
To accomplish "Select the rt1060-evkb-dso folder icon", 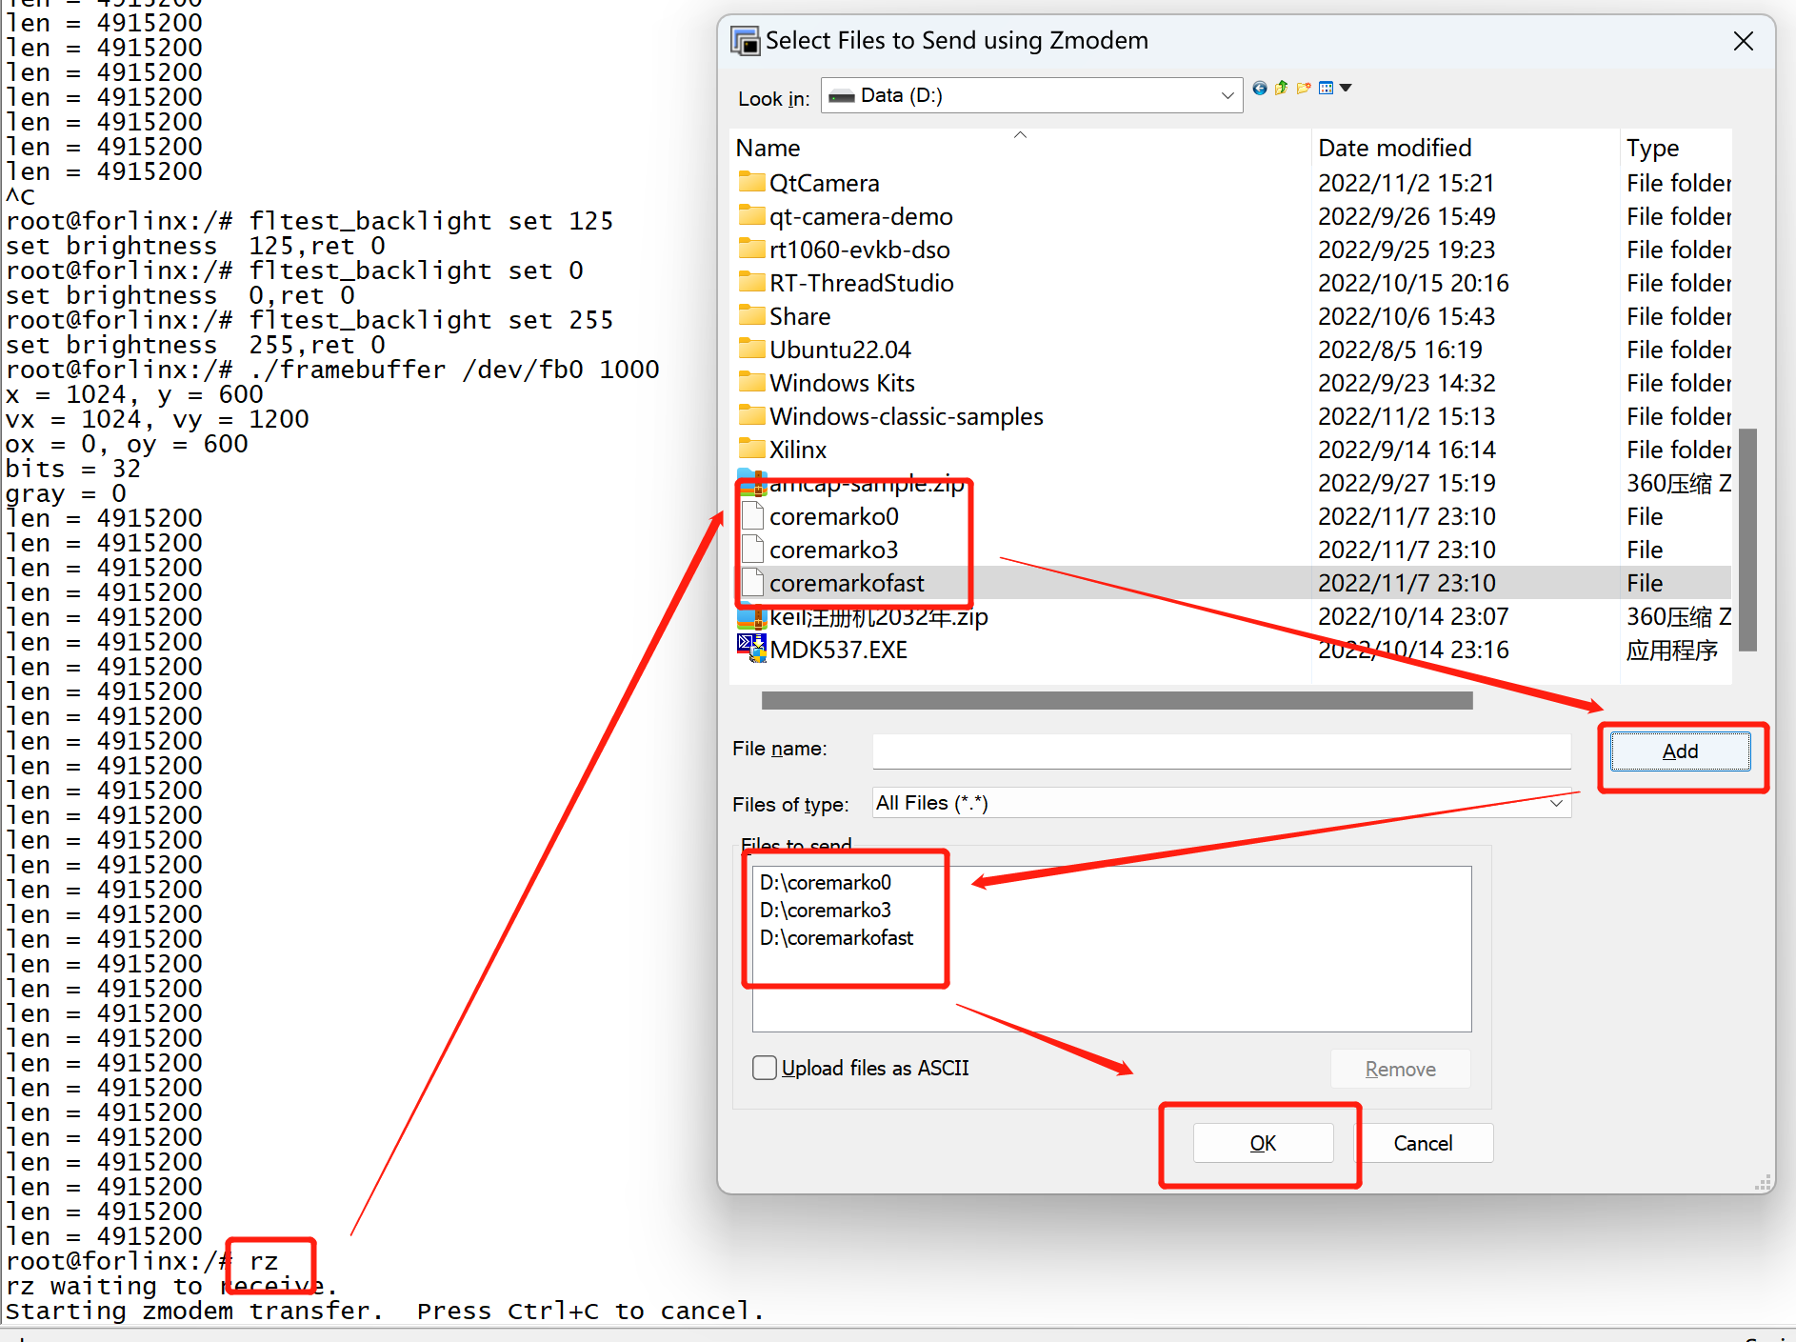I will (752, 249).
